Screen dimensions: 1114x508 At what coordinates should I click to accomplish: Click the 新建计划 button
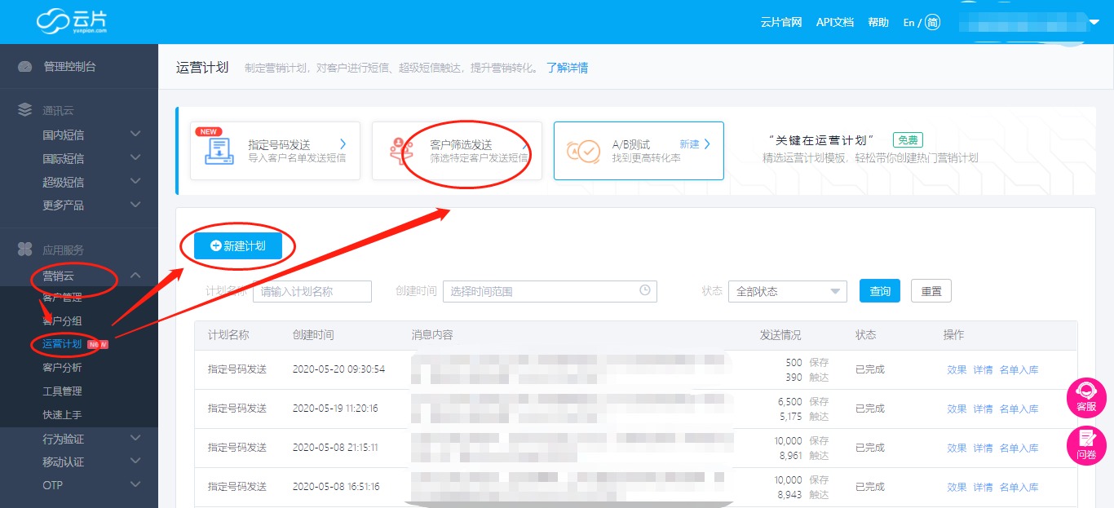coord(238,245)
